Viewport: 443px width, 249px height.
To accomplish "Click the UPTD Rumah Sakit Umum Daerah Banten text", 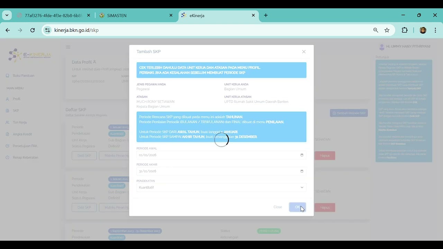I will coord(256,102).
